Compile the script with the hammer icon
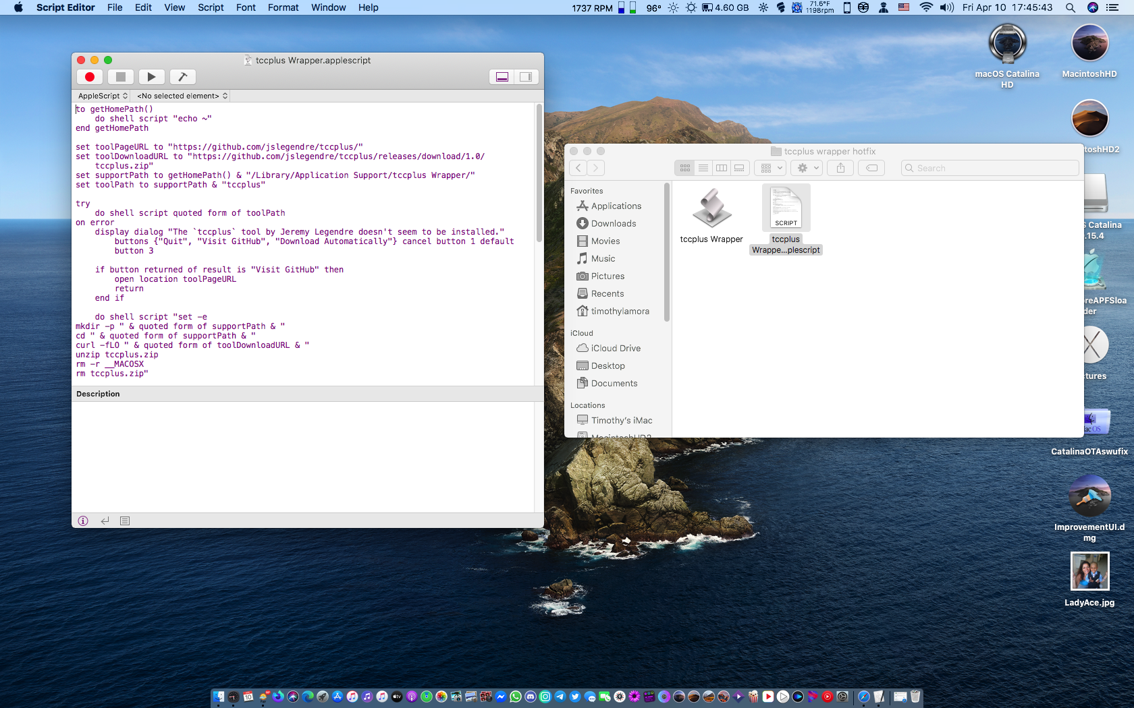Image resolution: width=1134 pixels, height=708 pixels. tap(182, 77)
